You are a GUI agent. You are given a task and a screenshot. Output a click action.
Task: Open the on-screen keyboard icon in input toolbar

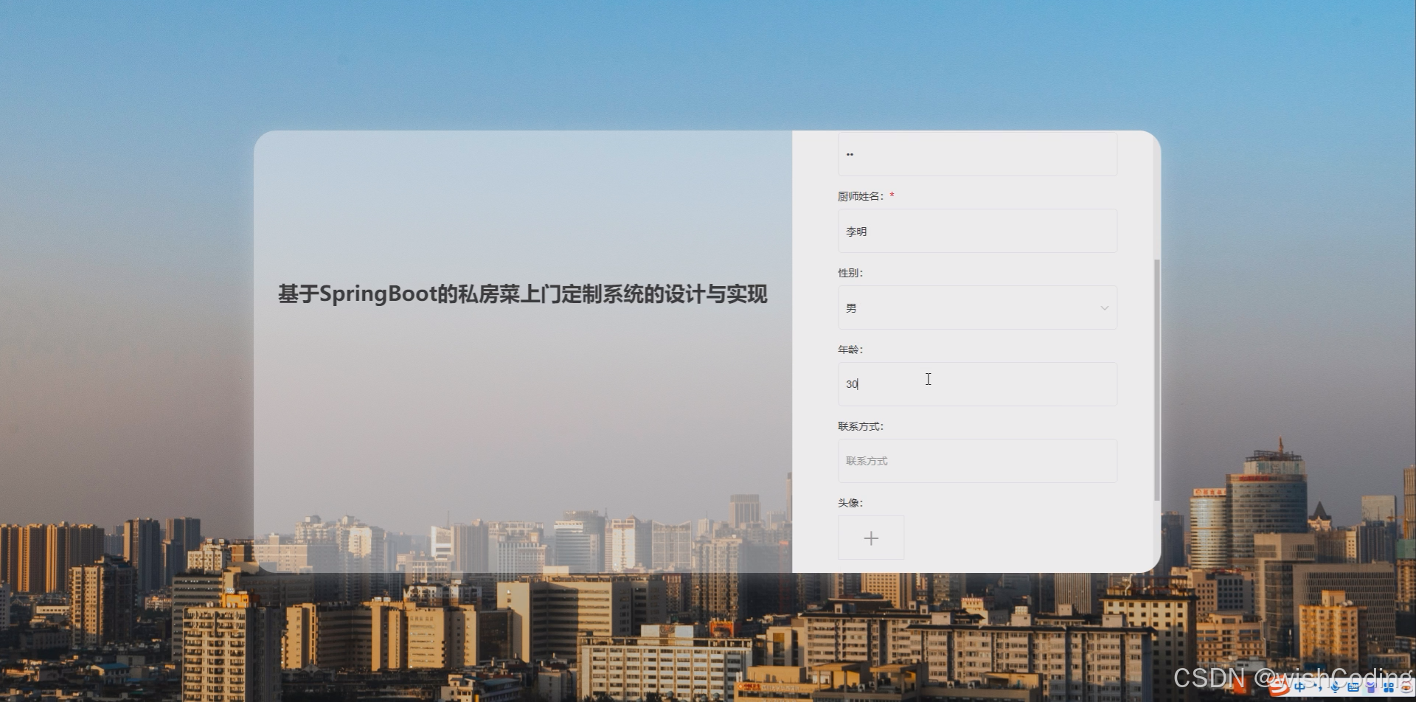(x=1353, y=688)
